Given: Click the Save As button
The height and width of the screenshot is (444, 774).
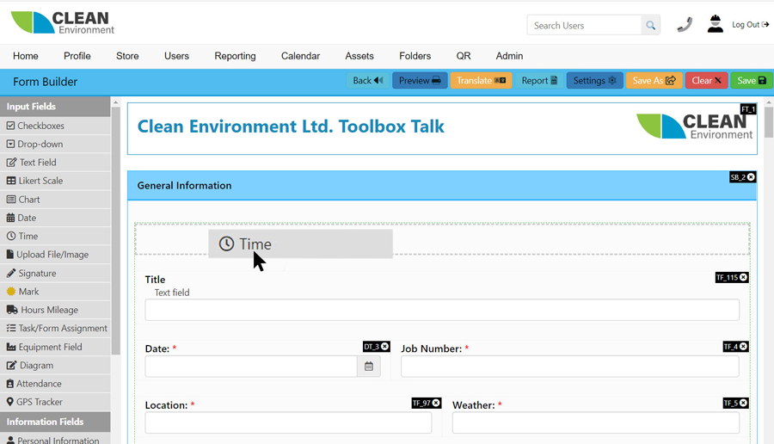Looking at the screenshot, I should [654, 81].
